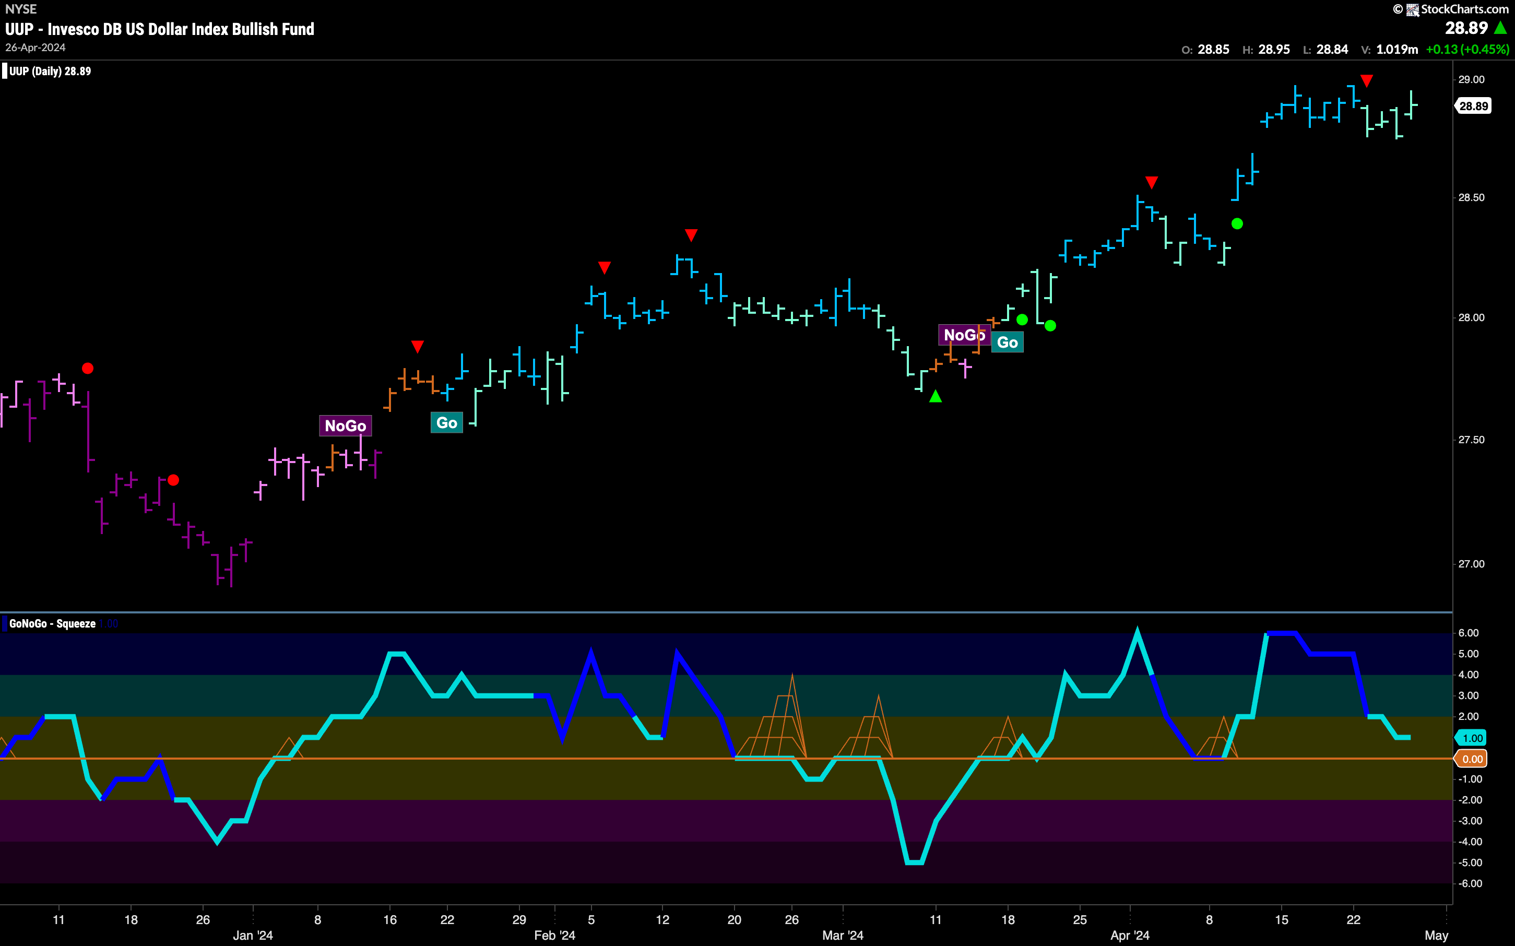Click the Feb '24 date label
The image size is (1515, 946).
[555, 936]
